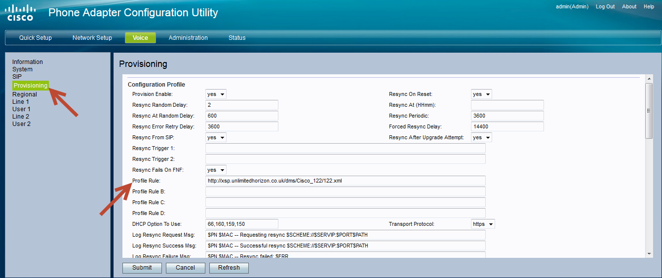Click the Resync At Random Delay field
Image resolution: width=662 pixels, height=278 pixels.
tap(242, 116)
